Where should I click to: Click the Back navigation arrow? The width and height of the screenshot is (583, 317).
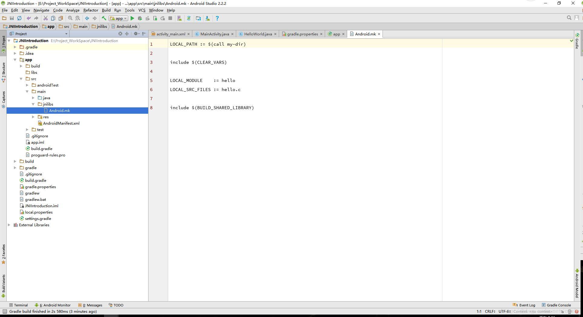click(x=87, y=18)
